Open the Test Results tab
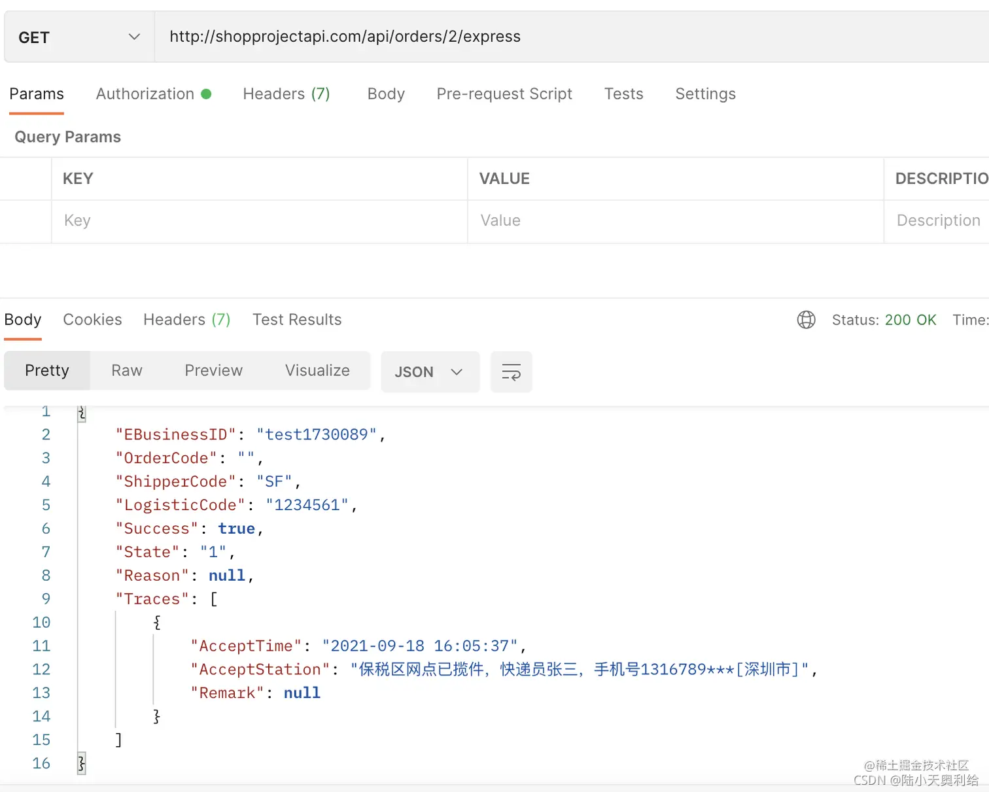Image resolution: width=989 pixels, height=792 pixels. click(x=297, y=320)
